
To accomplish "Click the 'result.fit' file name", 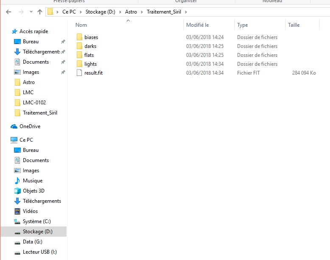I will pyautogui.click(x=93, y=73).
